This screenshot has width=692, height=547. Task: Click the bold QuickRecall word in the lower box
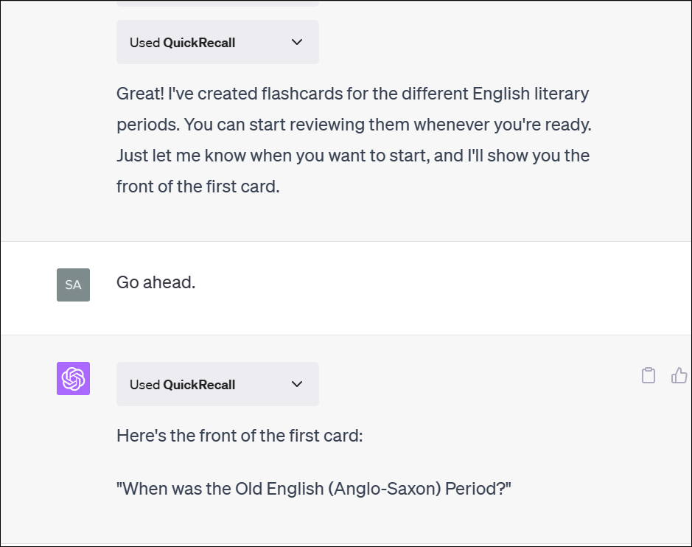[x=199, y=385]
